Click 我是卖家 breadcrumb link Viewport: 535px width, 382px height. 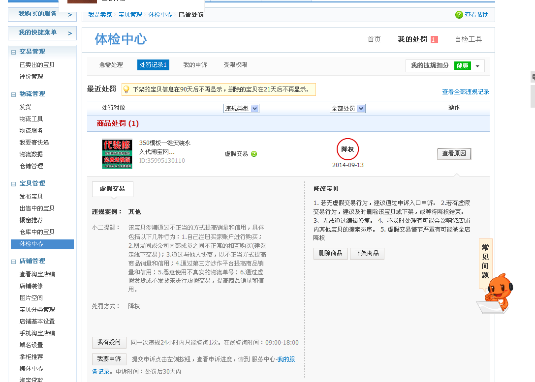pyautogui.click(x=100, y=15)
